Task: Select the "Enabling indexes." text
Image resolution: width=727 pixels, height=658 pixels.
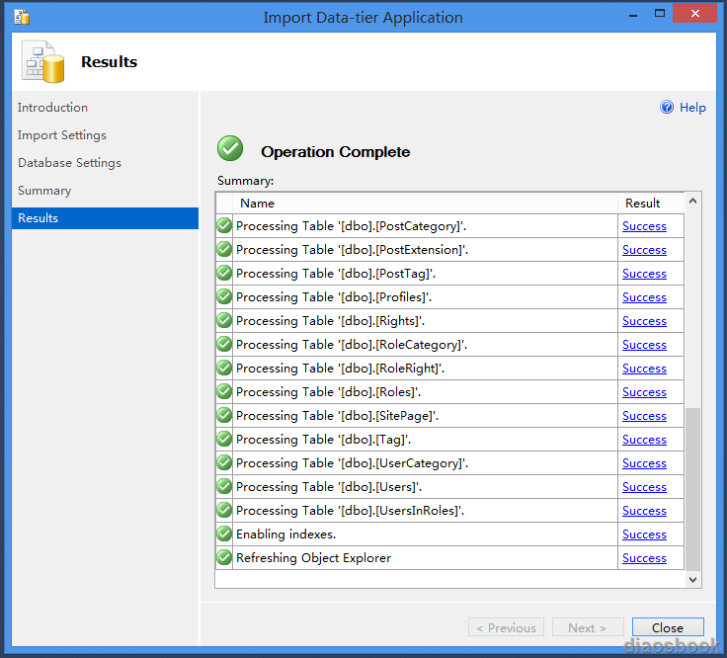Action: click(285, 535)
